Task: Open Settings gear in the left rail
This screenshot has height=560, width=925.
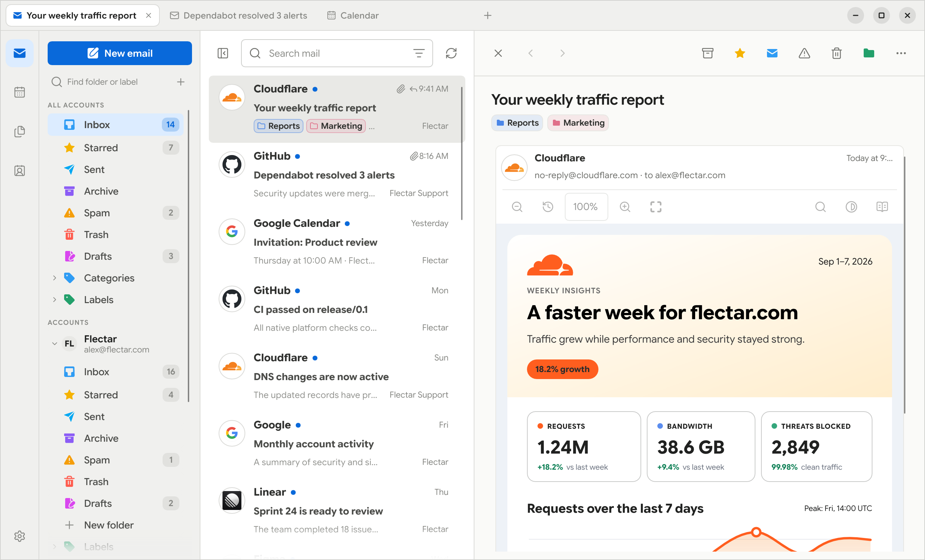Action: click(x=20, y=536)
